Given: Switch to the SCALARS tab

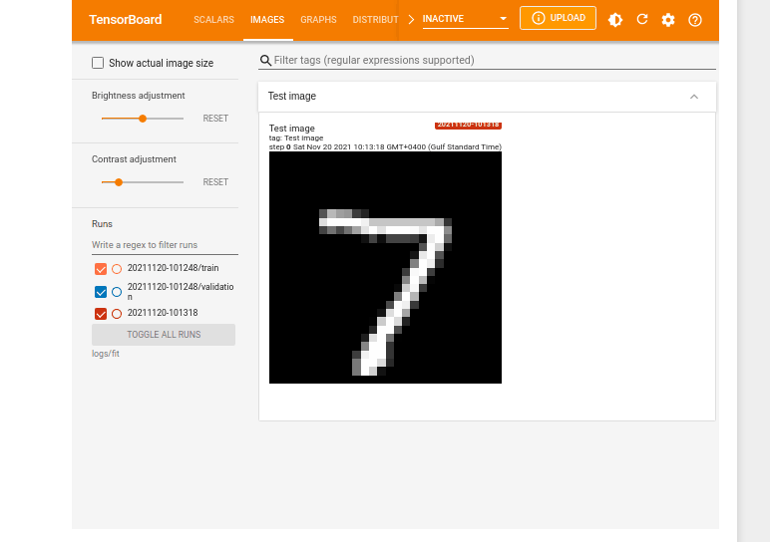Looking at the screenshot, I should (213, 20).
